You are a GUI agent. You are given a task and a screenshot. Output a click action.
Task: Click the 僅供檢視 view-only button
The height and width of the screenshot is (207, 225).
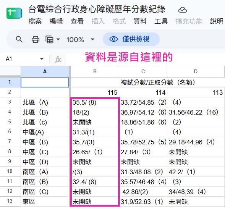point(131,39)
